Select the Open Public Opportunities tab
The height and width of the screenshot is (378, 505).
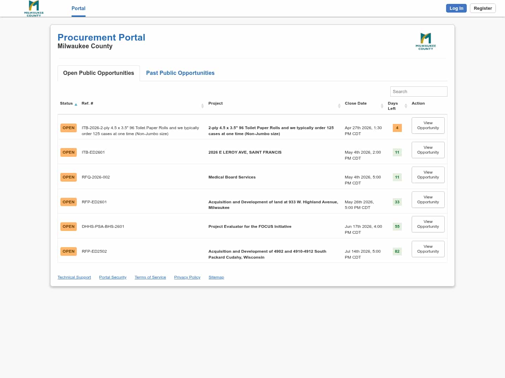tap(99, 73)
